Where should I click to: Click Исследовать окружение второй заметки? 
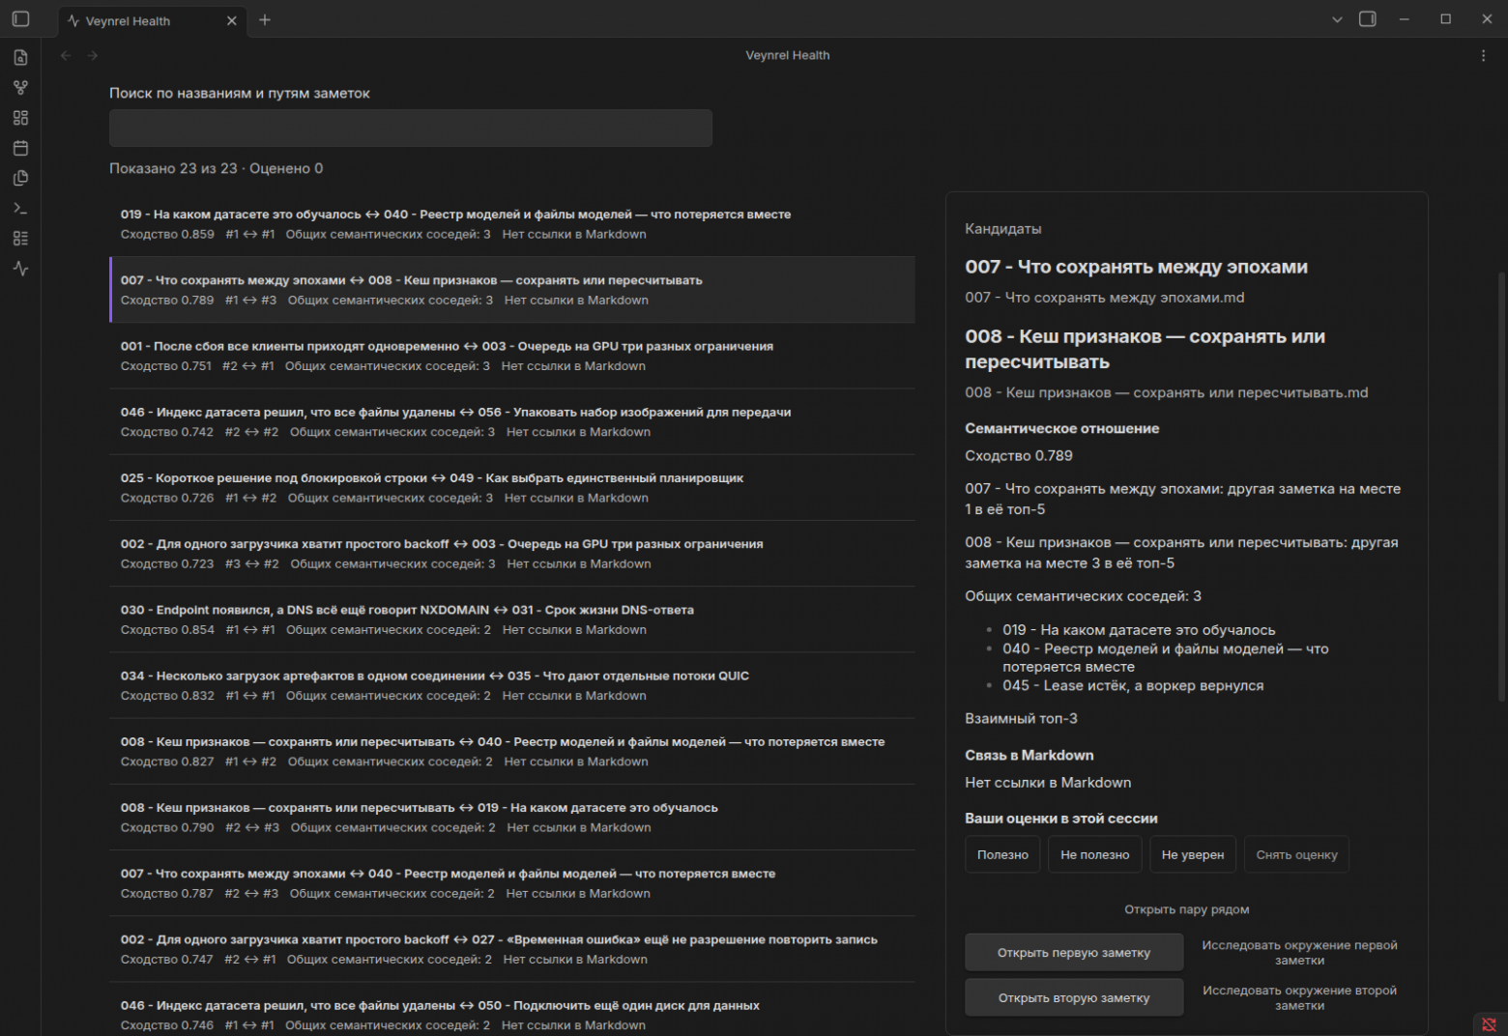(x=1299, y=998)
